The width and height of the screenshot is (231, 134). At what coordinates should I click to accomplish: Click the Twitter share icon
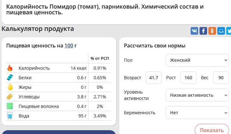229,31
